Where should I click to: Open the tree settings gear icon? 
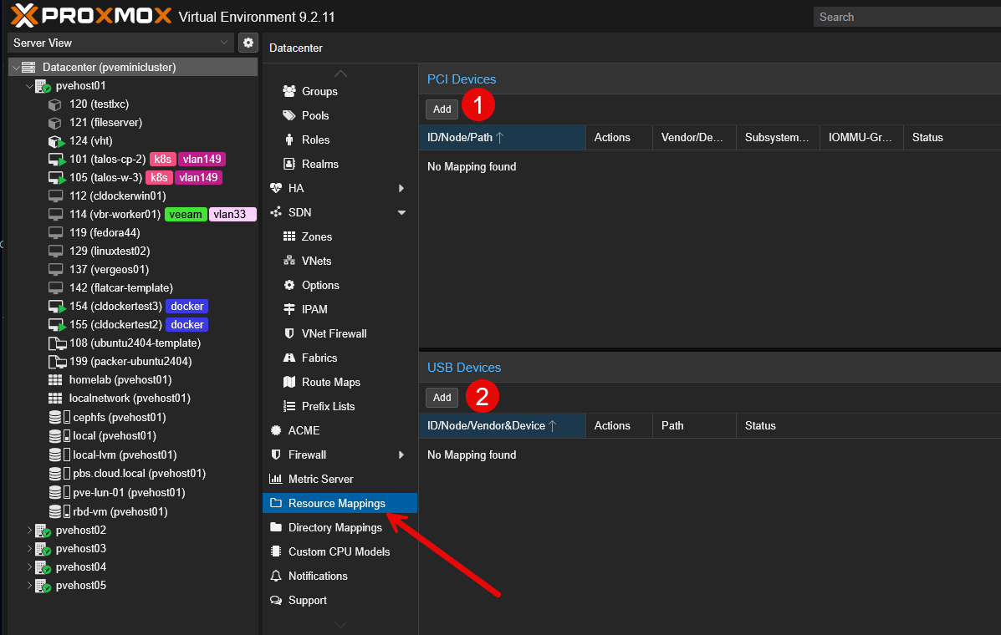tap(248, 43)
